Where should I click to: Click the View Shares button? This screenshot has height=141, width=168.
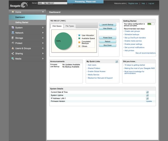point(107,28)
